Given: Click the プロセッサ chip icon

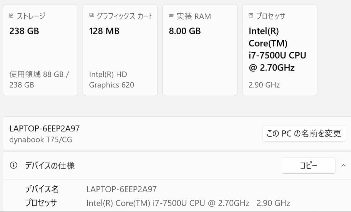Looking at the screenshot, I should [250, 14].
